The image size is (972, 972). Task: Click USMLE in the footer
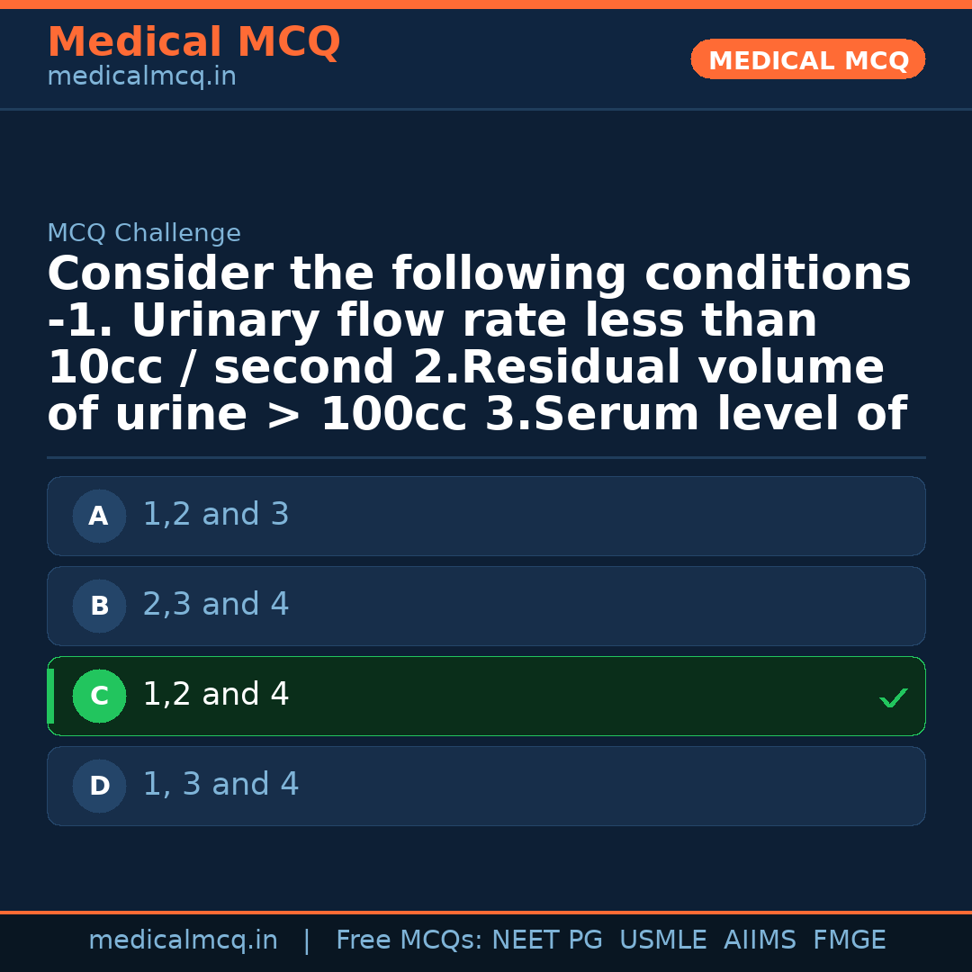662,940
